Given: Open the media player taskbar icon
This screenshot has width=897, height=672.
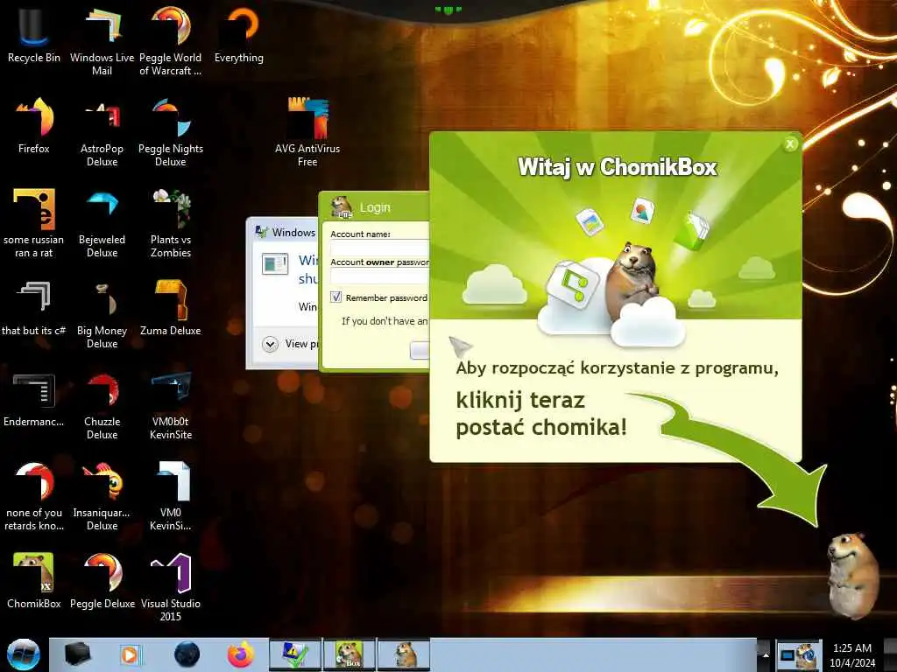Looking at the screenshot, I should (131, 654).
